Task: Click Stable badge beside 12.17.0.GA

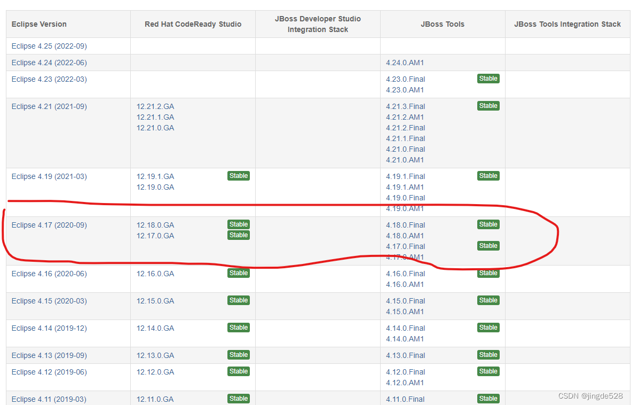Action: [x=239, y=235]
